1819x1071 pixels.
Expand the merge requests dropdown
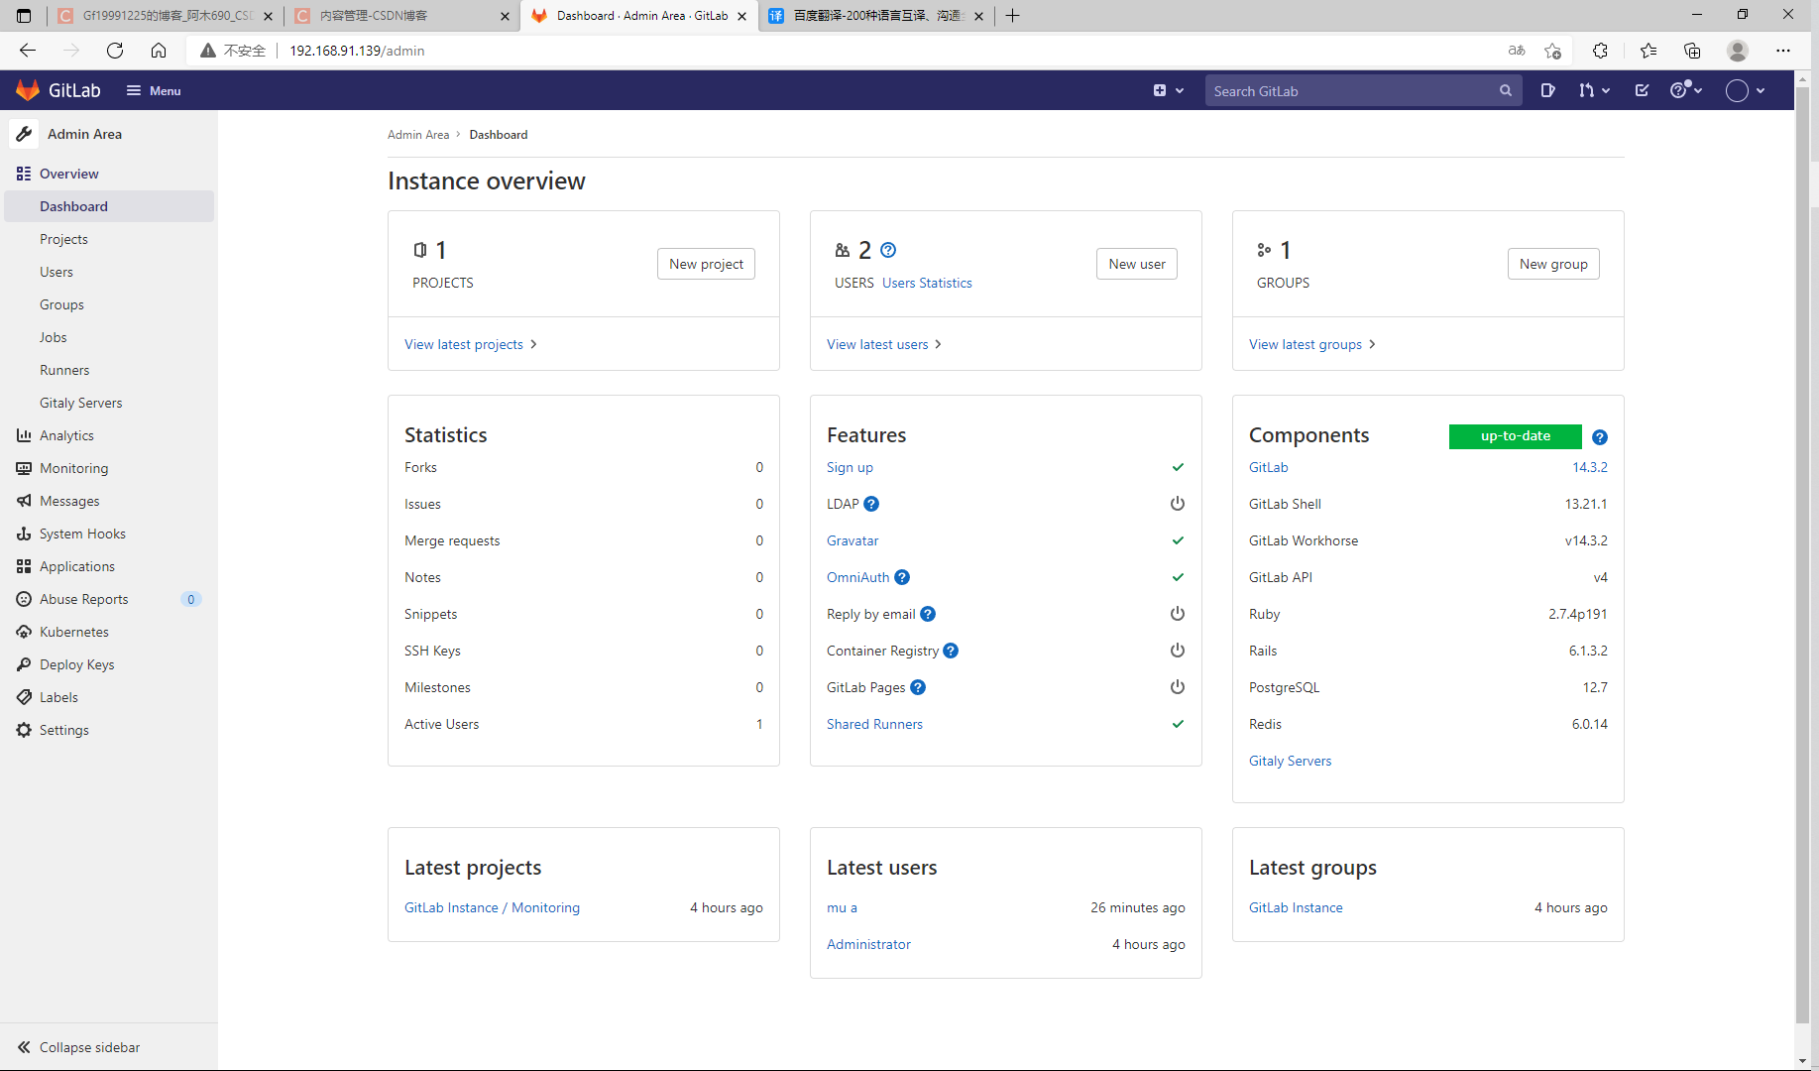click(1594, 90)
